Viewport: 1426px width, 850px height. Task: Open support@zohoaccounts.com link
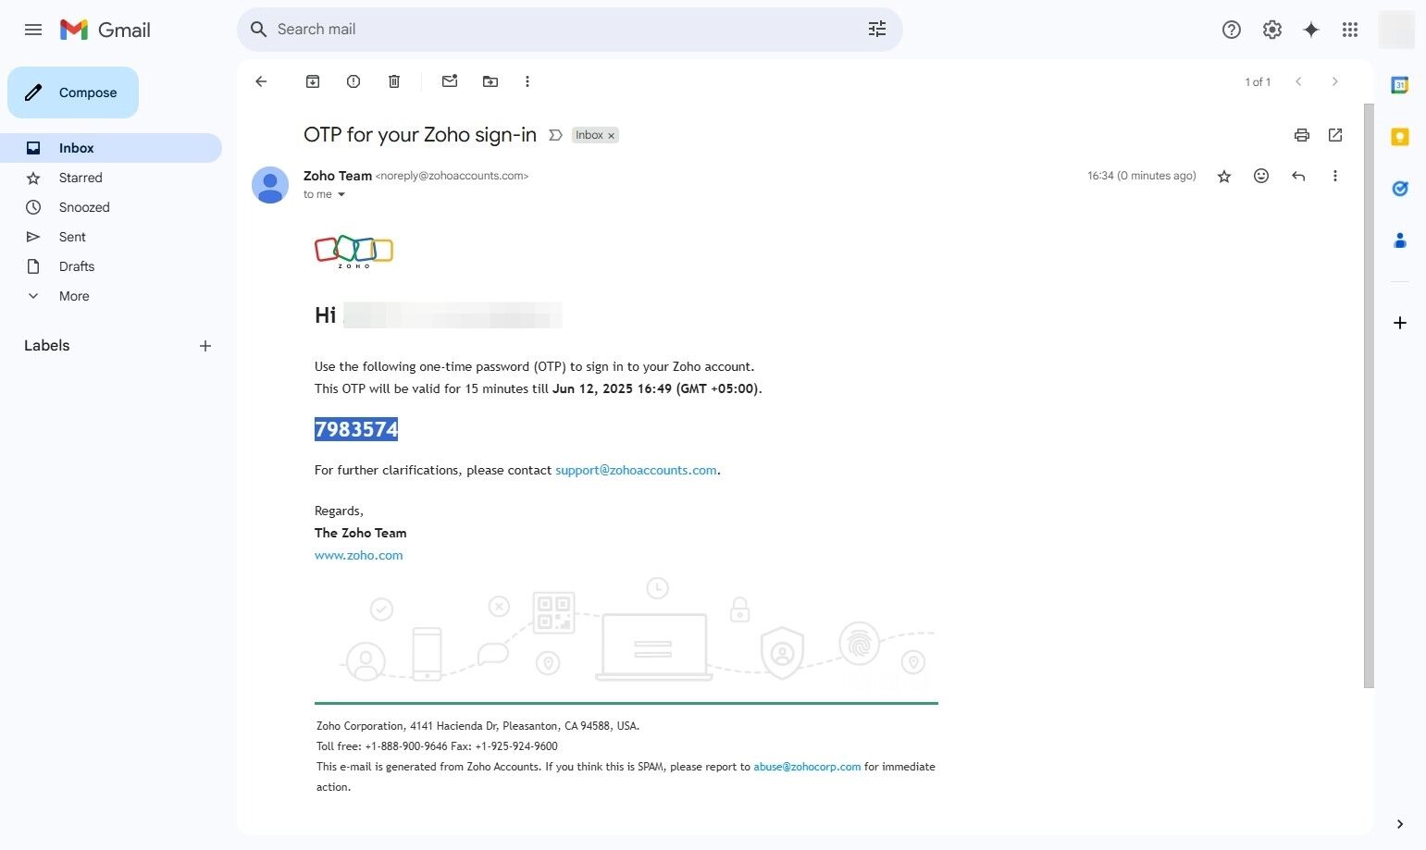[x=636, y=470]
